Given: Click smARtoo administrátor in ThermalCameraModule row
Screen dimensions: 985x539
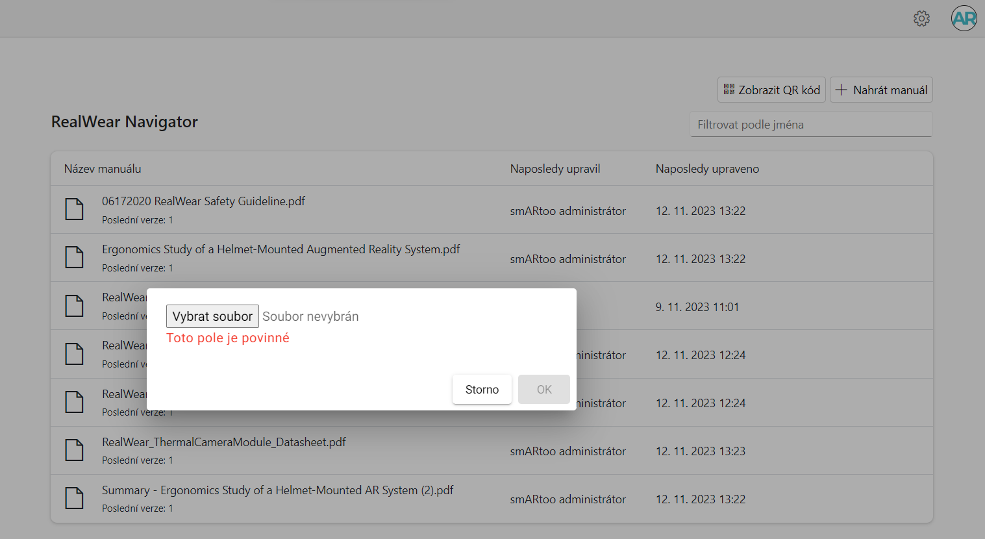Looking at the screenshot, I should (x=568, y=451).
